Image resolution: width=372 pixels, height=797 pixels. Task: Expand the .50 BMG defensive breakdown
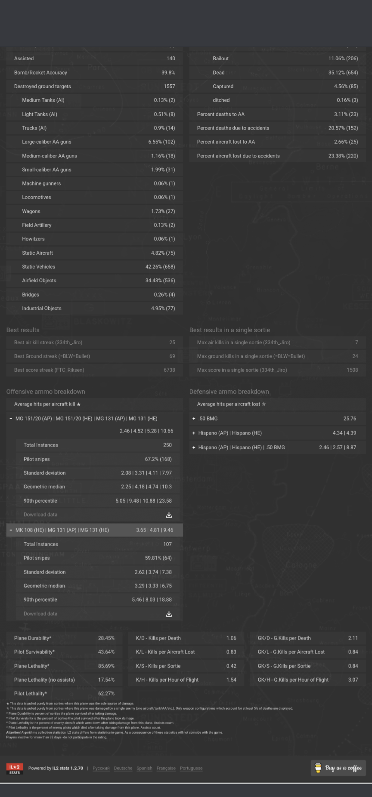point(194,419)
